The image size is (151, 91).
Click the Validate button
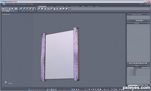pos(132,63)
